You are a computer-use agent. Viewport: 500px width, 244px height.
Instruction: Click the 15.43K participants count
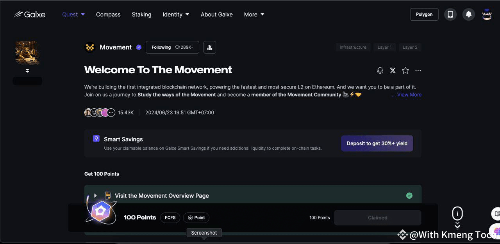pyautogui.click(x=126, y=113)
